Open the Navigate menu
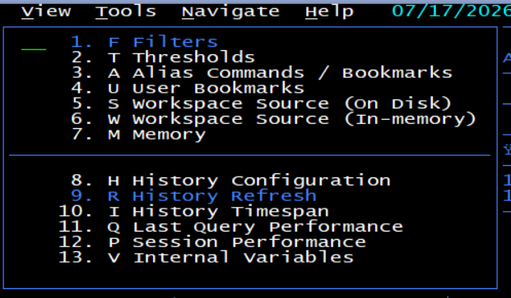The image size is (511, 298). [230, 12]
